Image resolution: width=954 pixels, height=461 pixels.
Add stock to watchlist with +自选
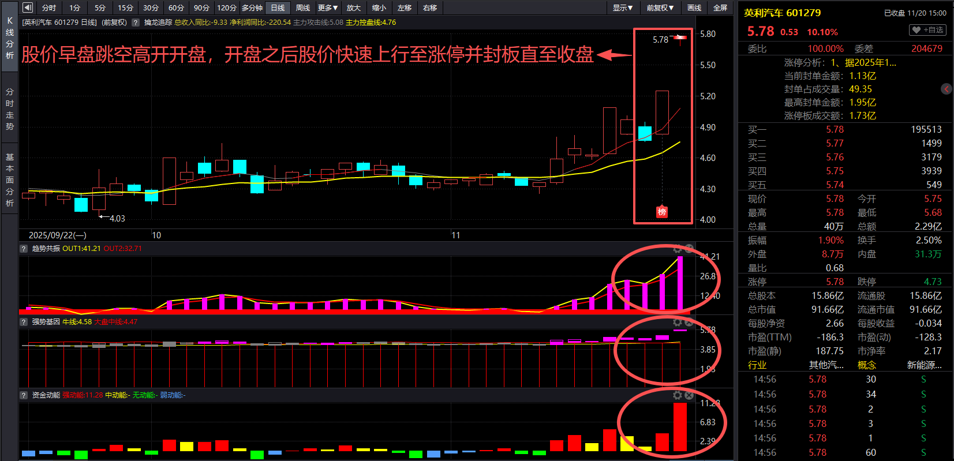click(928, 30)
